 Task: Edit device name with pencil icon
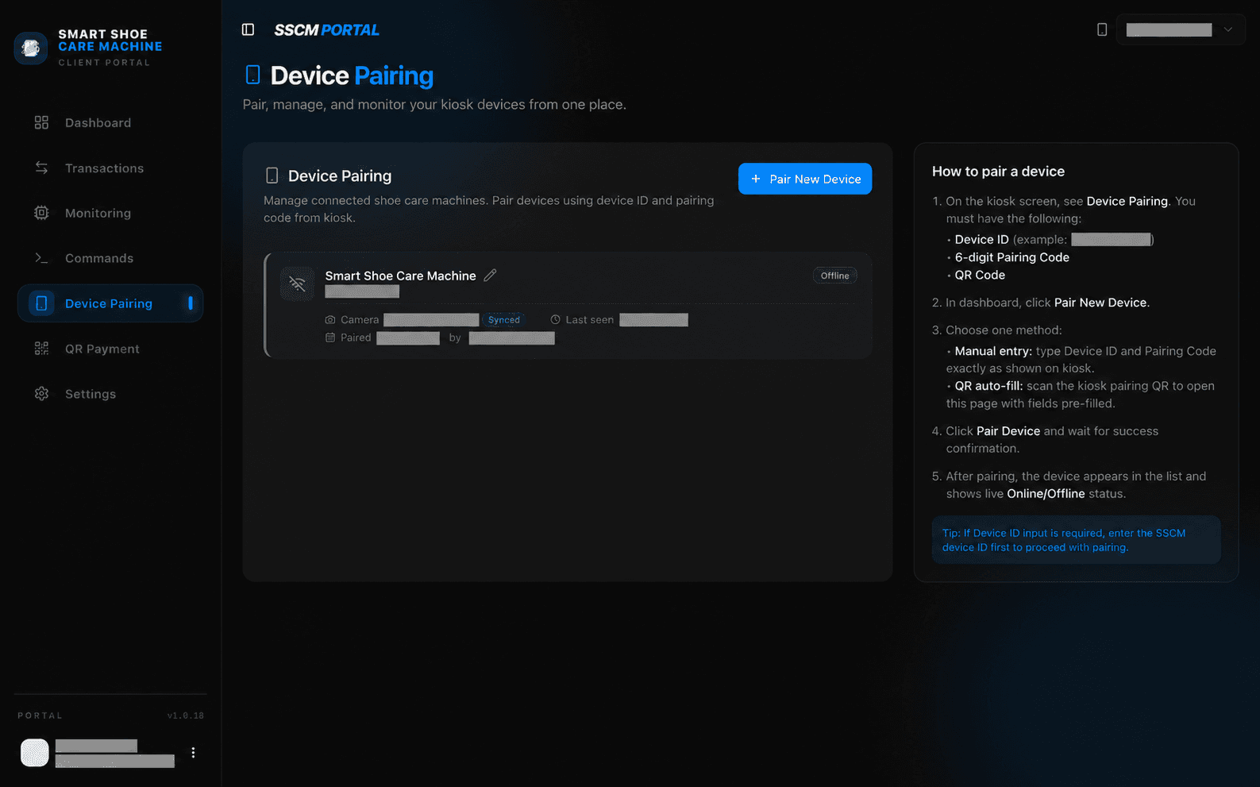490,275
